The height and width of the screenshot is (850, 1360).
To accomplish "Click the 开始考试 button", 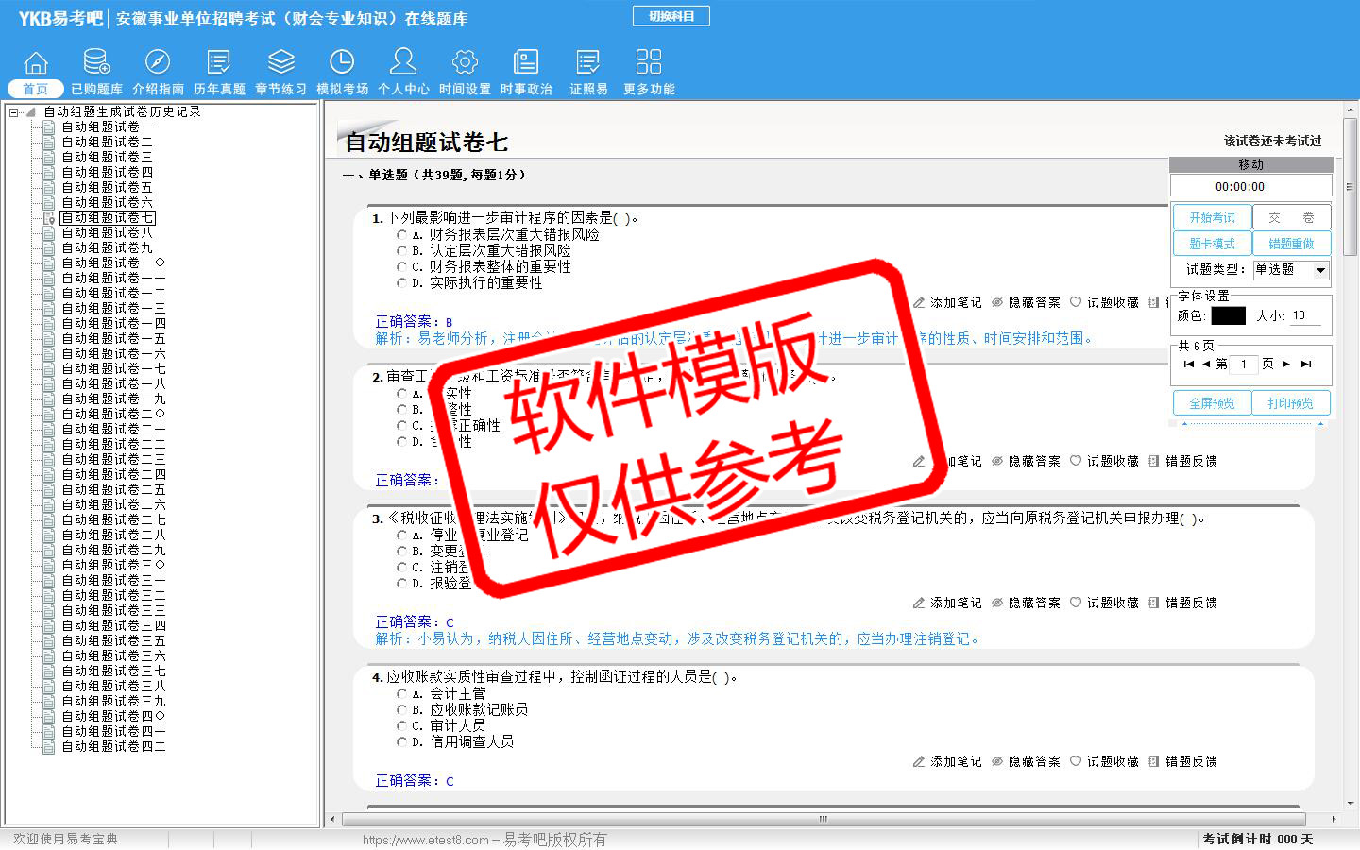I will click(1212, 217).
